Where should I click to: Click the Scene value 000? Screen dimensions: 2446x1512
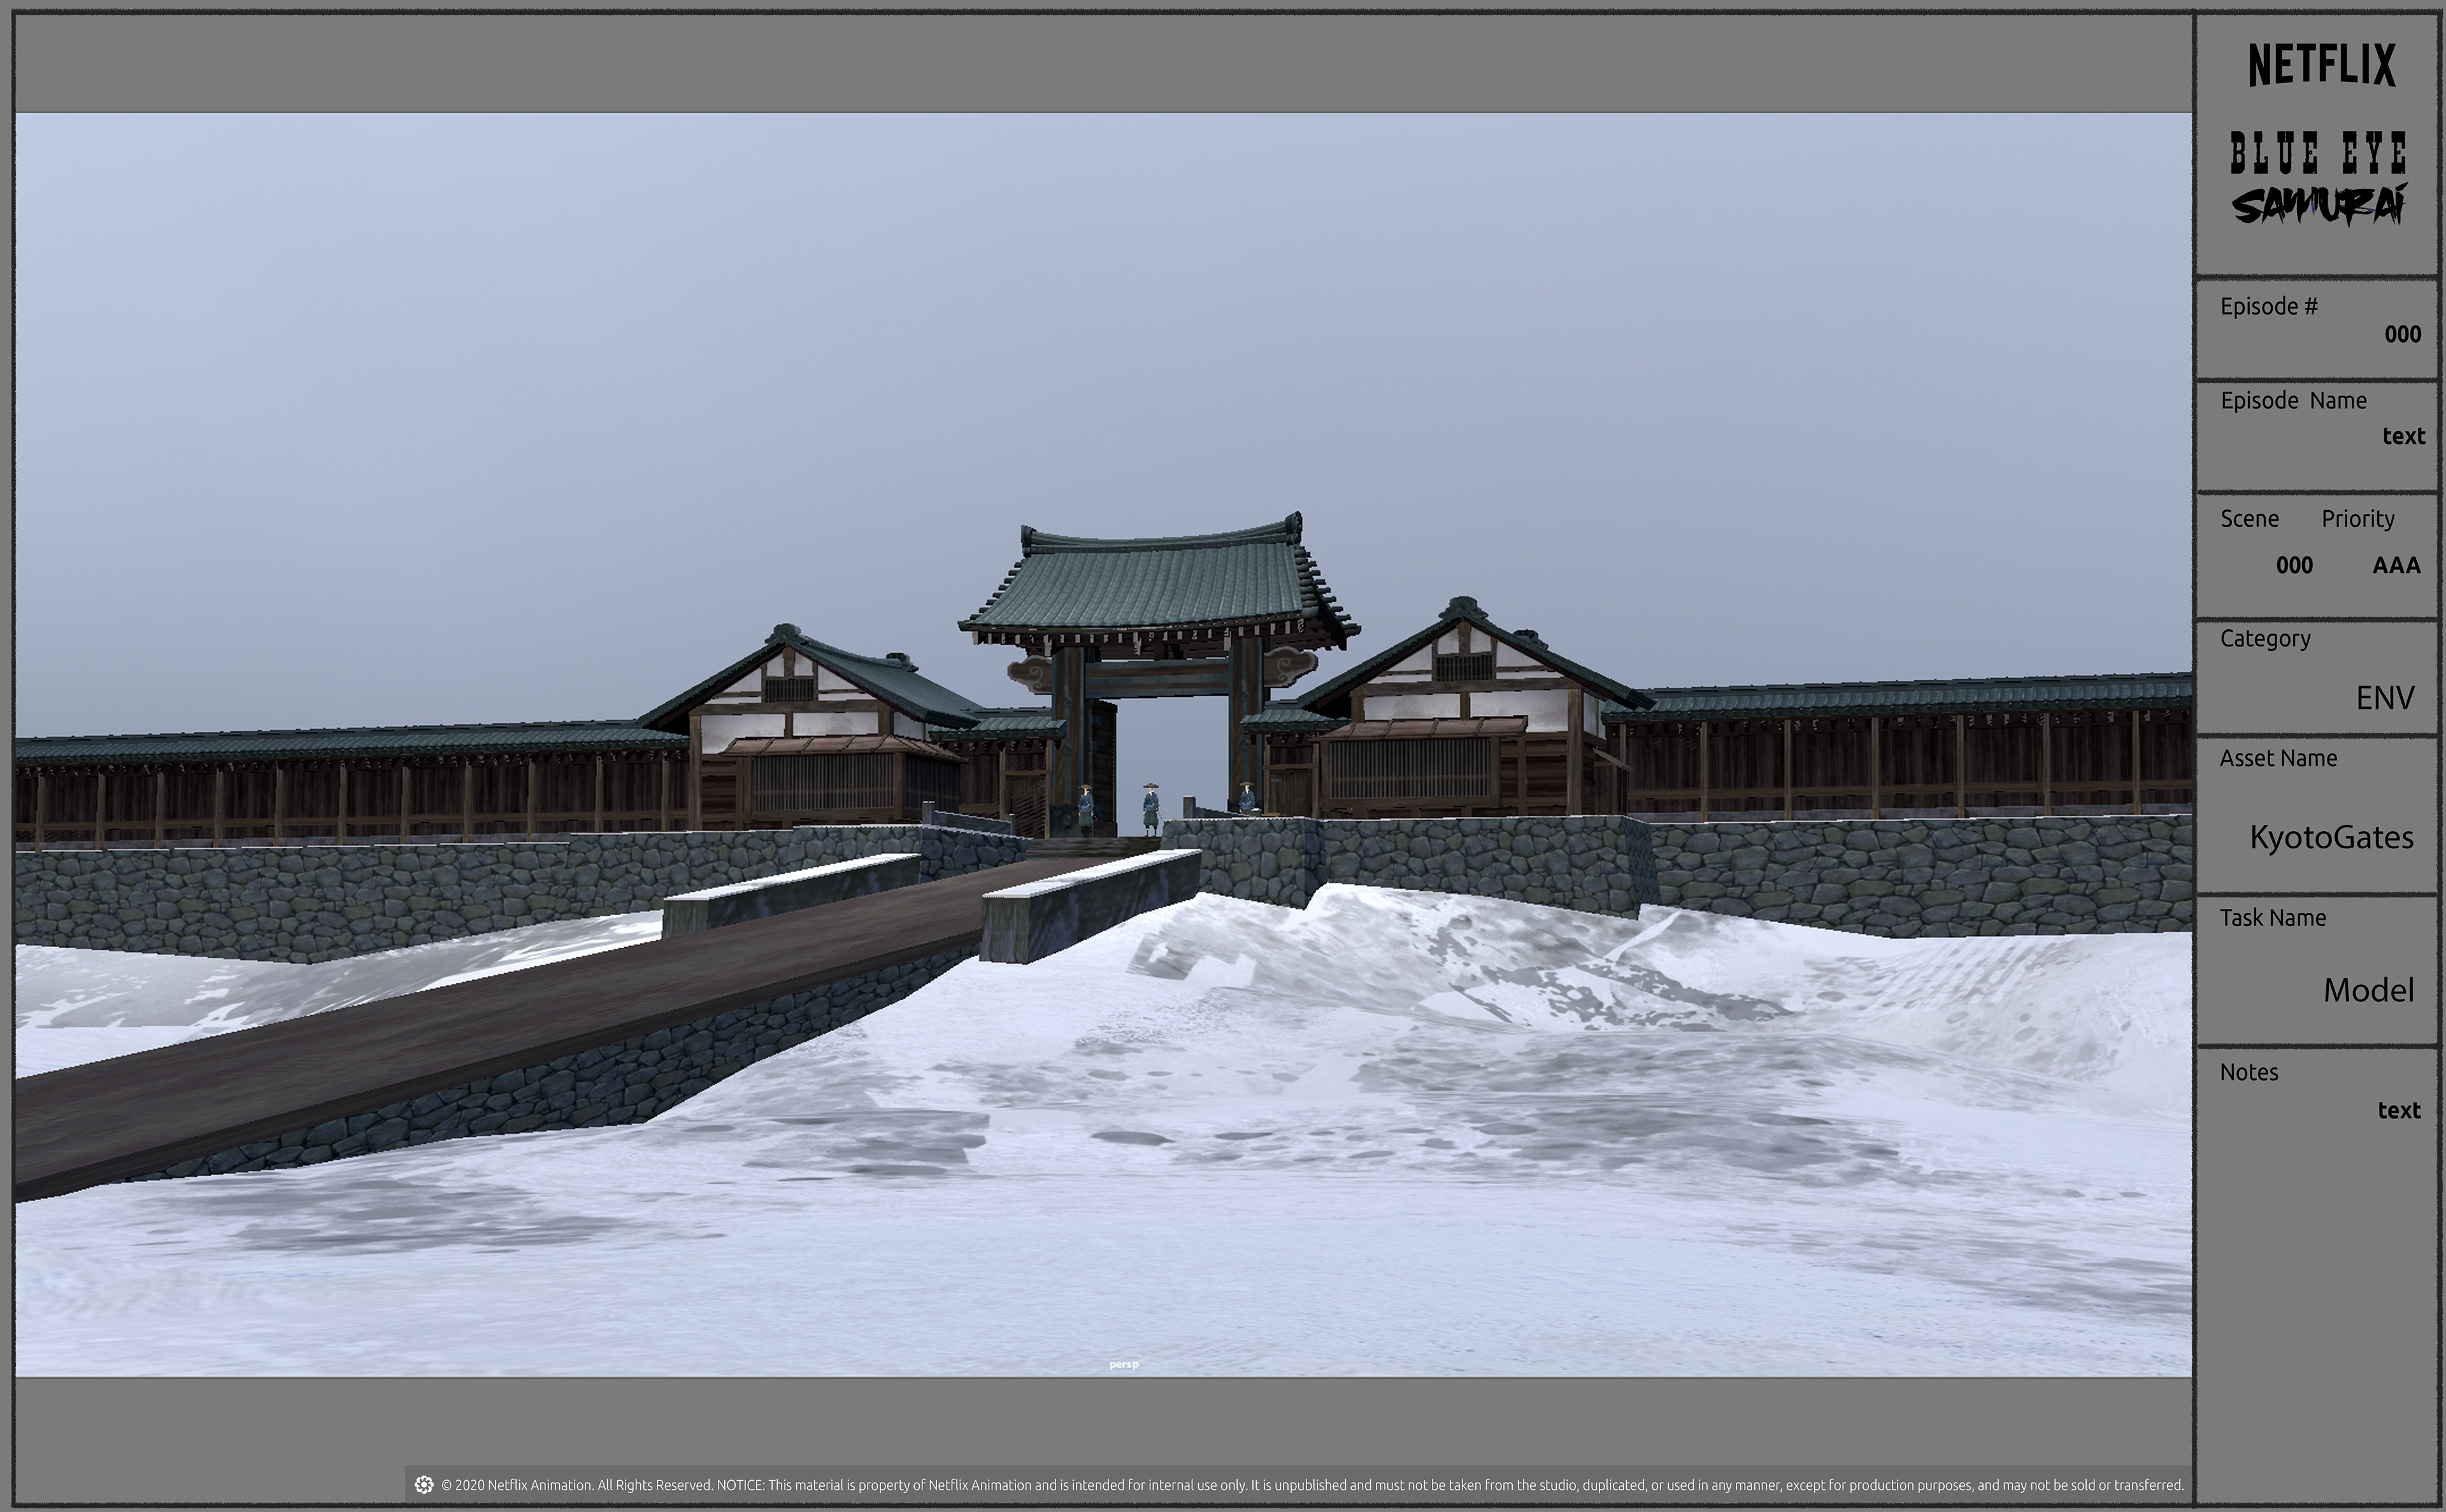tap(2294, 565)
